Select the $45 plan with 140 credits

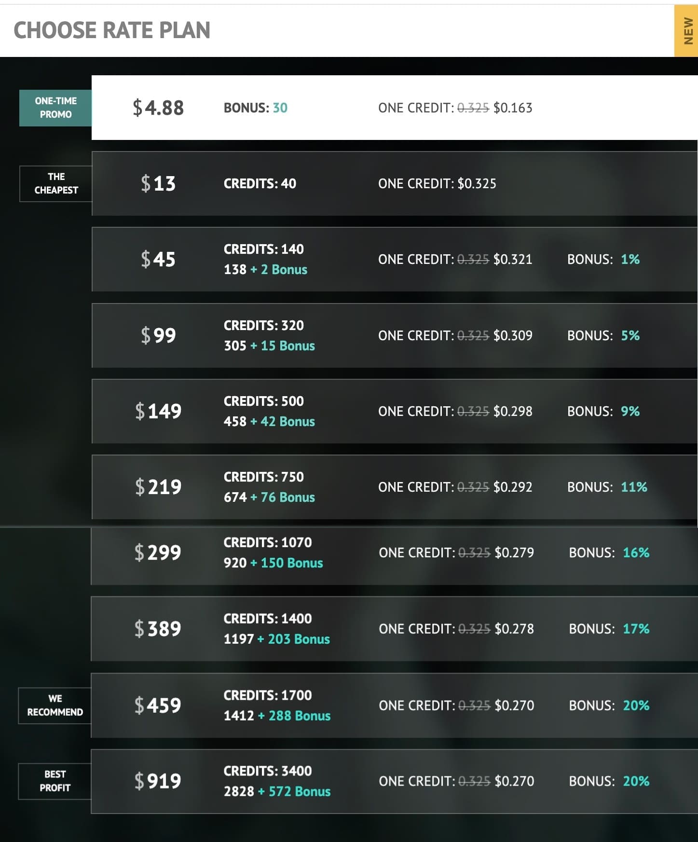(x=395, y=259)
